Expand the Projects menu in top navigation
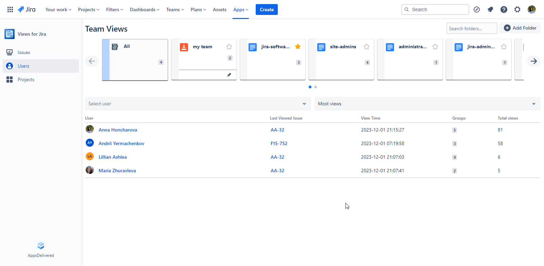The height and width of the screenshot is (266, 544). pyautogui.click(x=88, y=10)
